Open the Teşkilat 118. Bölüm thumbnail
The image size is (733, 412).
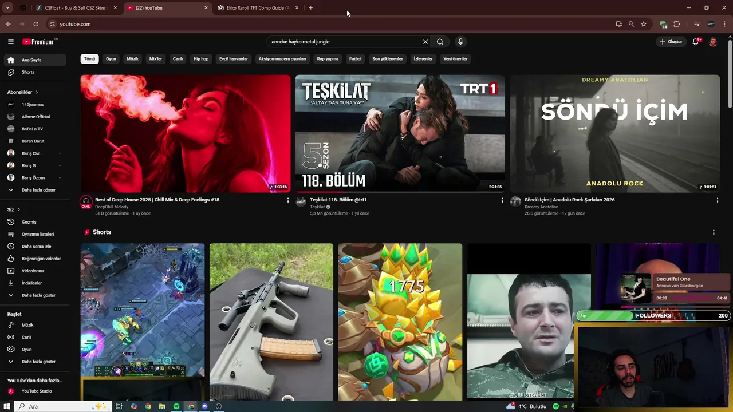(400, 133)
